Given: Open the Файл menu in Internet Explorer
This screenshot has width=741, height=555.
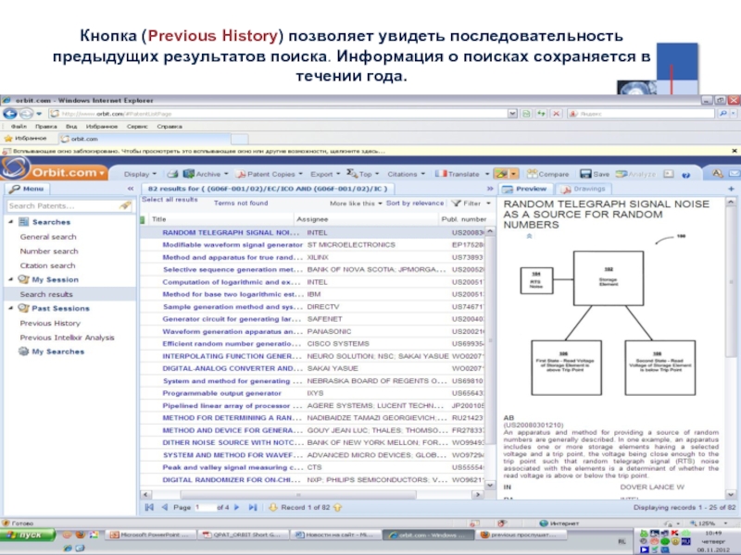Looking at the screenshot, I should 19,127.
